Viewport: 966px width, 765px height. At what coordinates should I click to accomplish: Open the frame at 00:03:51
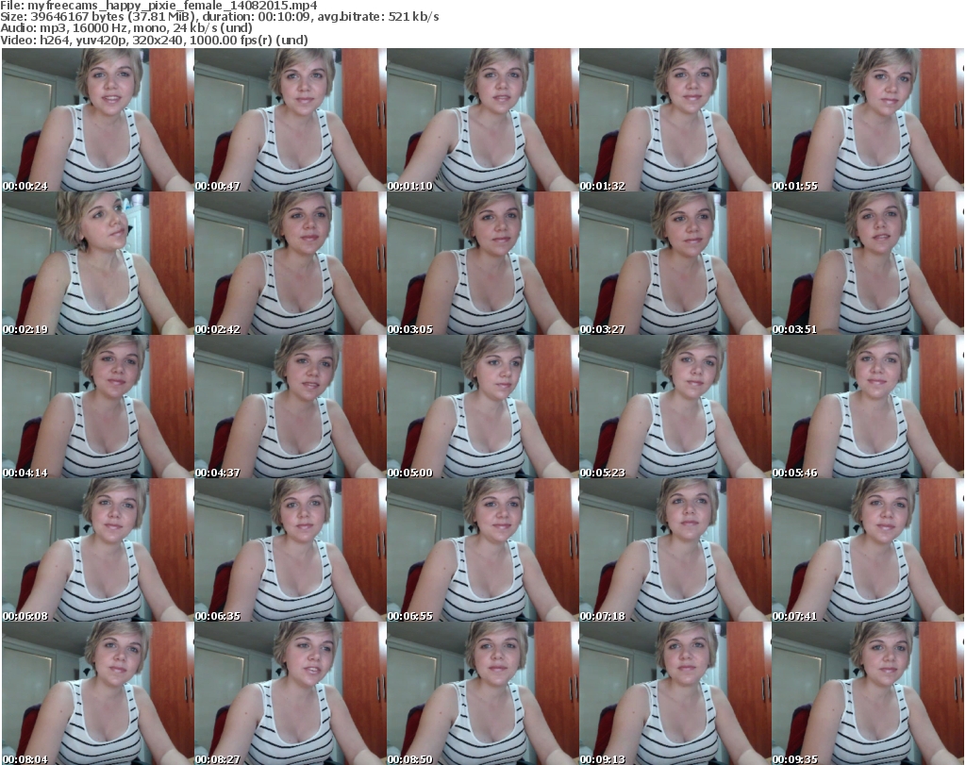(x=868, y=263)
